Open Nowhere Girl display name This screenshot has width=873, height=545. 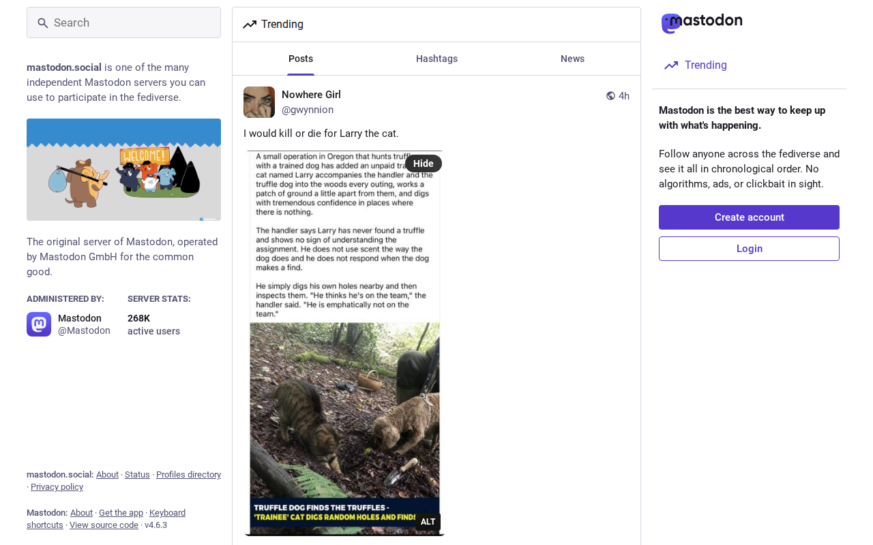pyautogui.click(x=311, y=95)
